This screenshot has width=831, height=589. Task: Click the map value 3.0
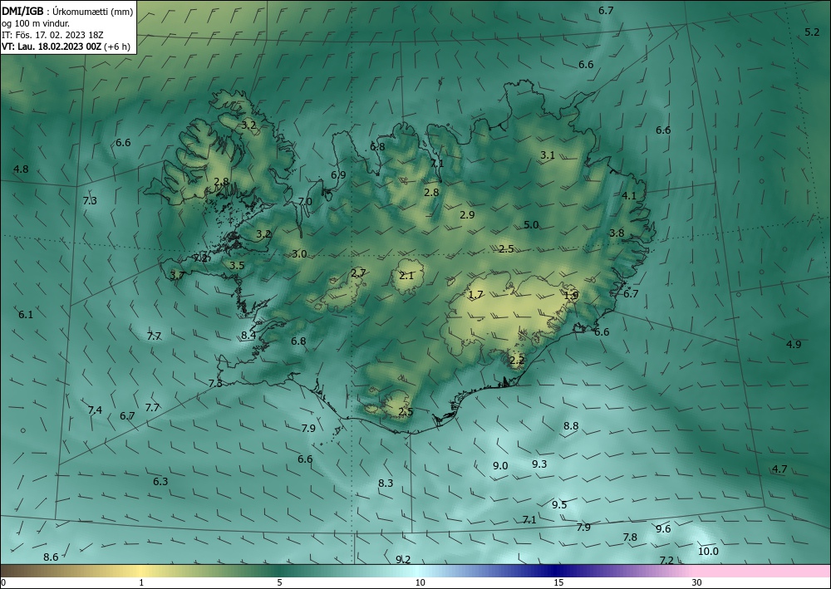tap(299, 254)
